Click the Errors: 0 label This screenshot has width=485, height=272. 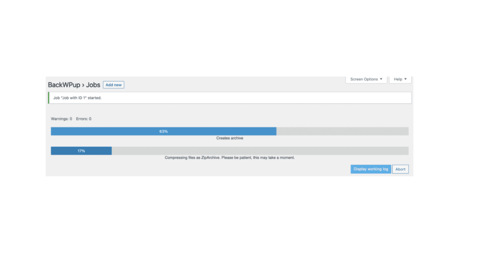tap(84, 119)
